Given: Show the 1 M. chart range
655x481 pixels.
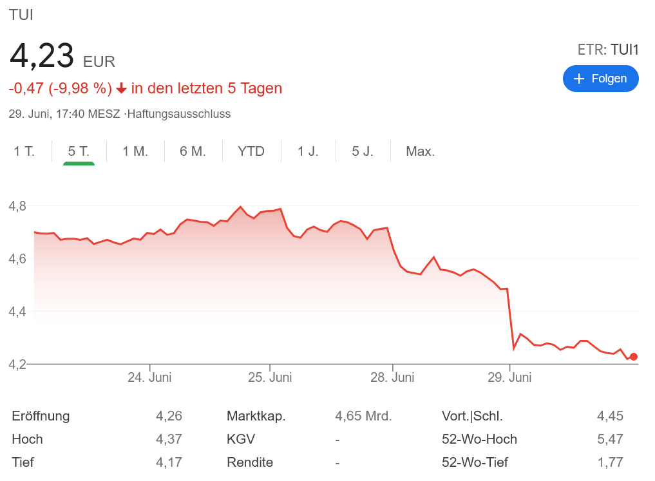Looking at the screenshot, I should click(x=135, y=152).
